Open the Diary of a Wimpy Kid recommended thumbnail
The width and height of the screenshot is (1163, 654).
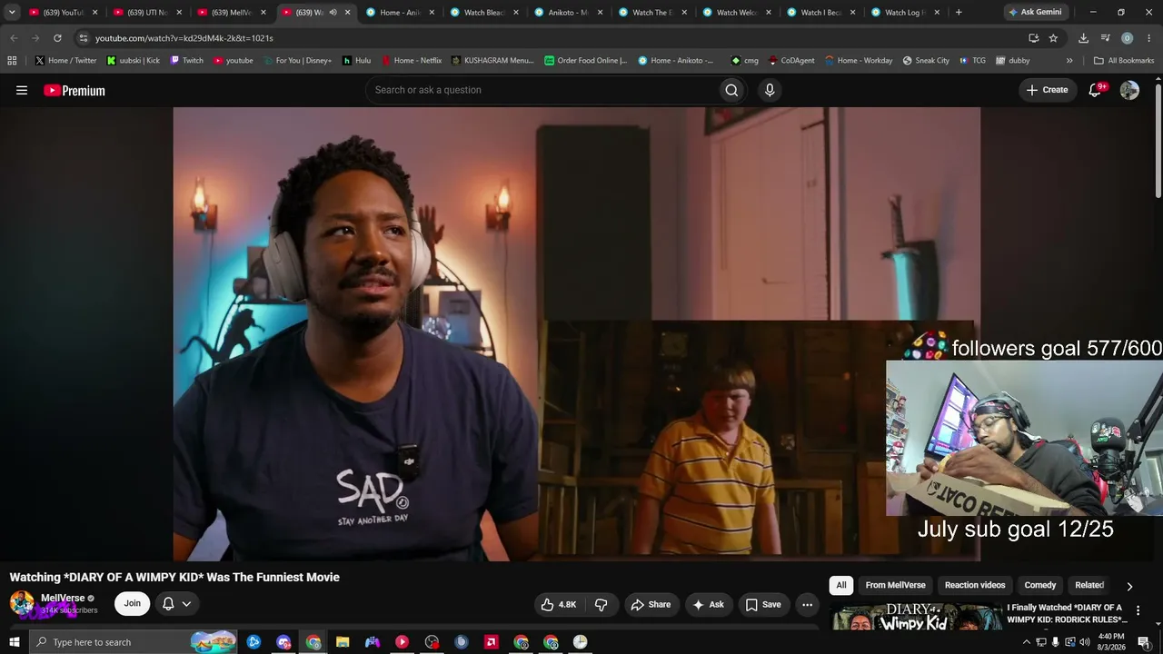[x=916, y=617]
